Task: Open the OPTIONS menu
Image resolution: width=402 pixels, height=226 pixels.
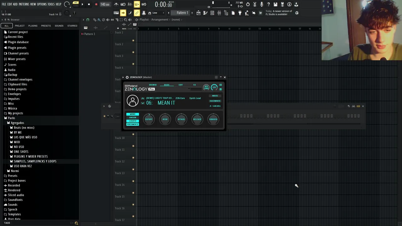Action: click(42, 4)
